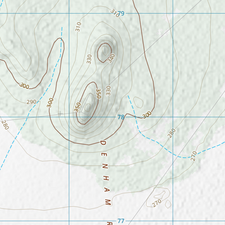225x225 pixels.
Task: Click the "340" contour label
Action: tap(111, 58)
